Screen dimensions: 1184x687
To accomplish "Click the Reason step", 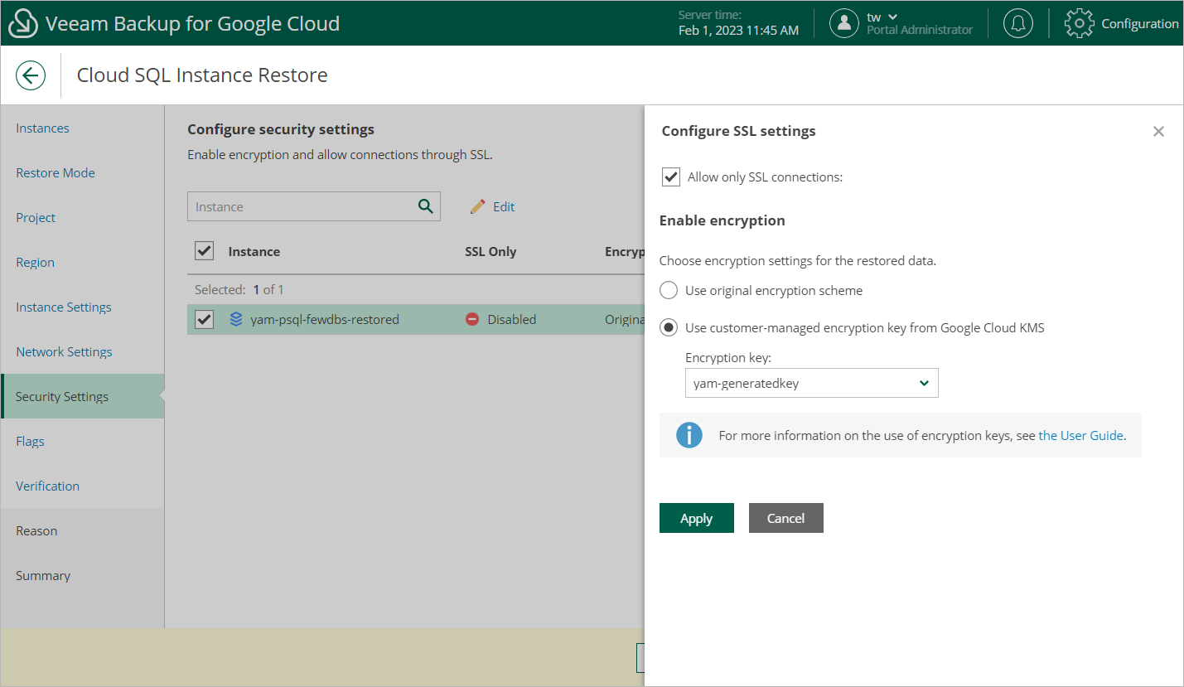I will coord(36,531).
